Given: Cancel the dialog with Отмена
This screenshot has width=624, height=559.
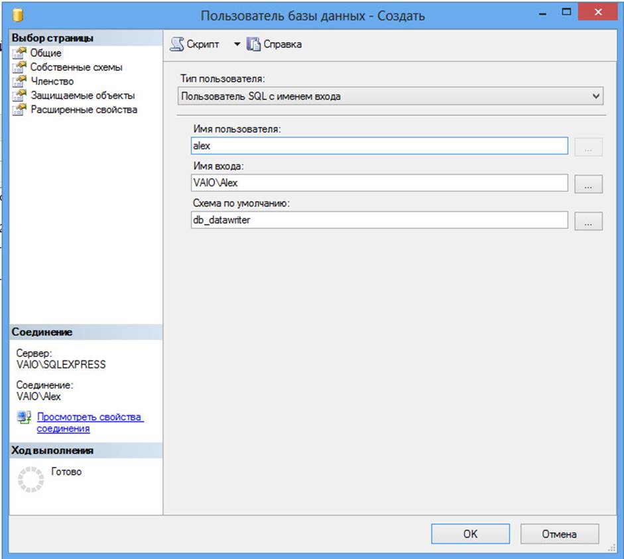Looking at the screenshot, I should (560, 534).
